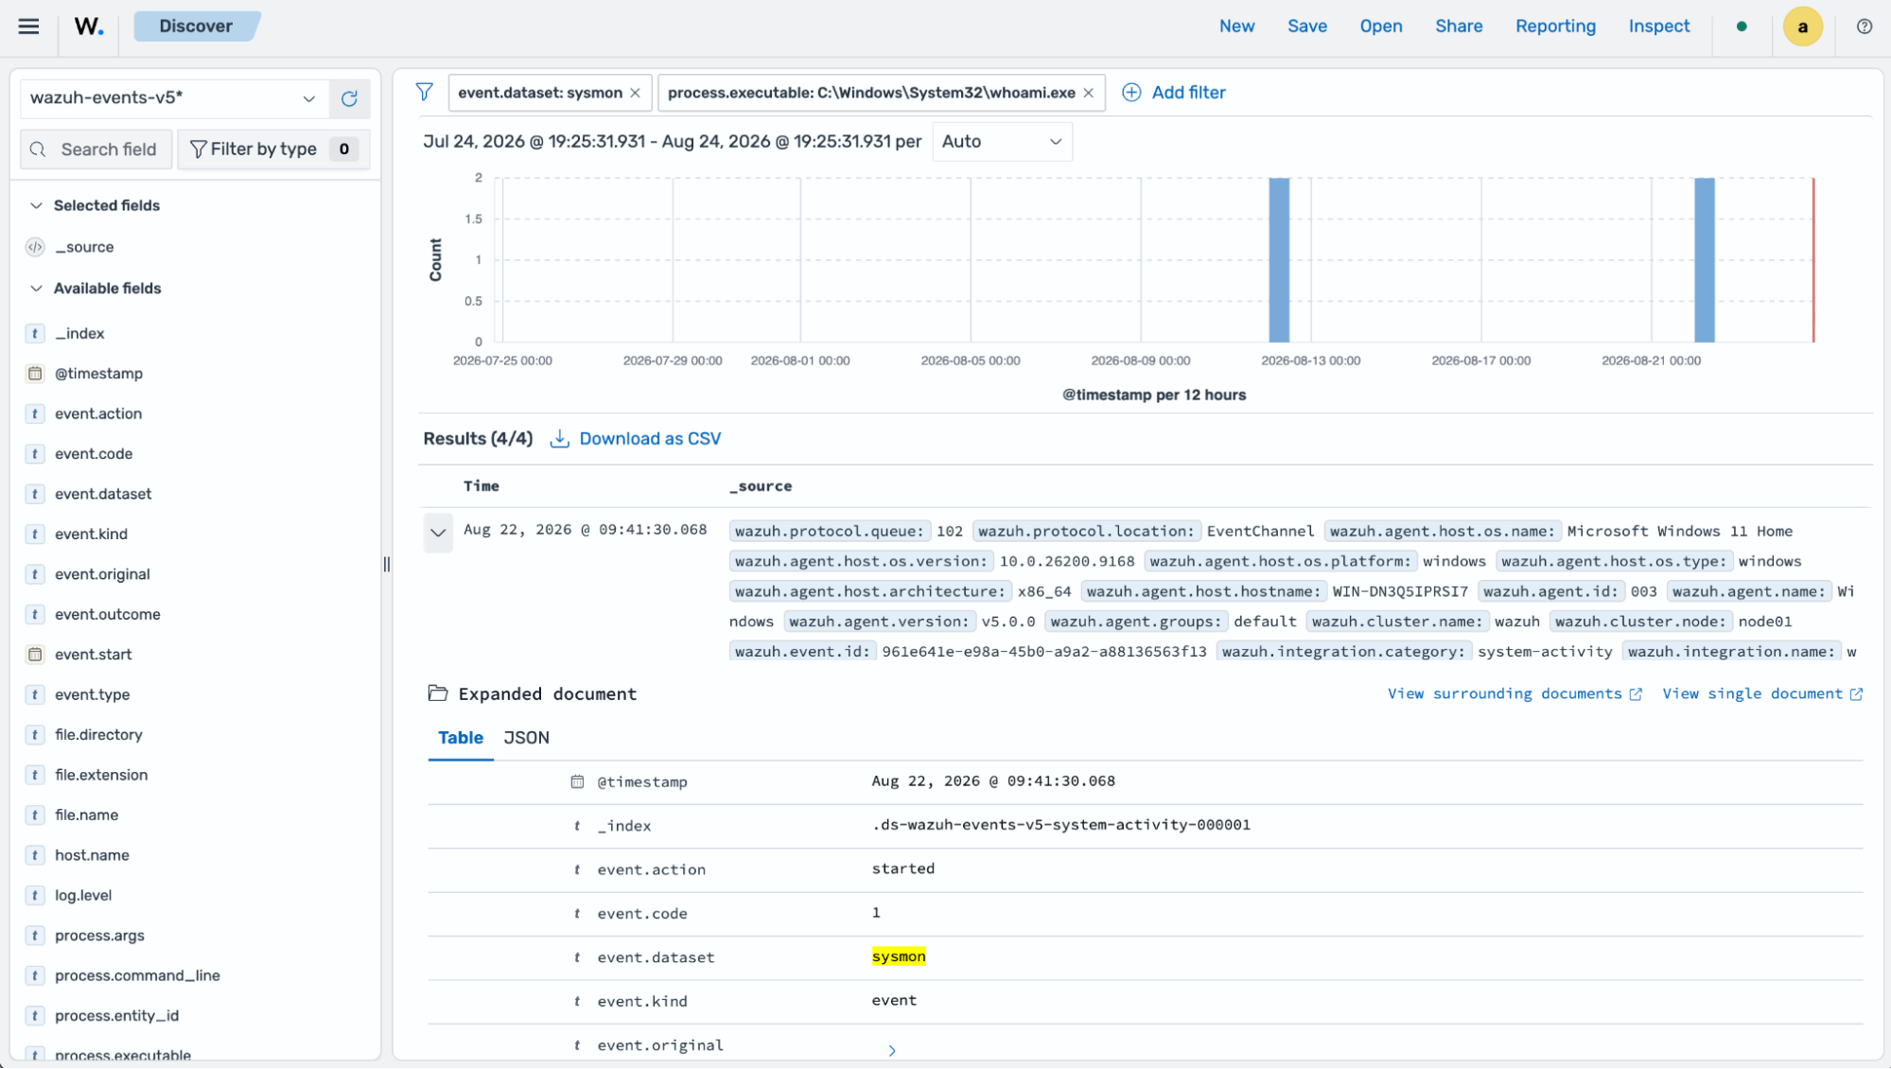Select the file.extension field in sidebar

tap(101, 775)
